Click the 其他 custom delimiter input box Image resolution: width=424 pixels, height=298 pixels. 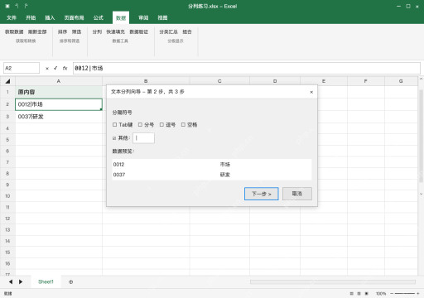143,138
